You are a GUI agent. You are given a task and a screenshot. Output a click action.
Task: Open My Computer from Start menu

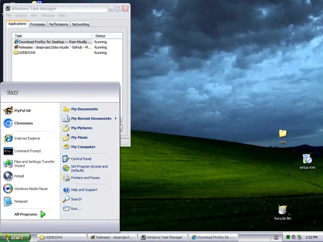click(x=79, y=147)
